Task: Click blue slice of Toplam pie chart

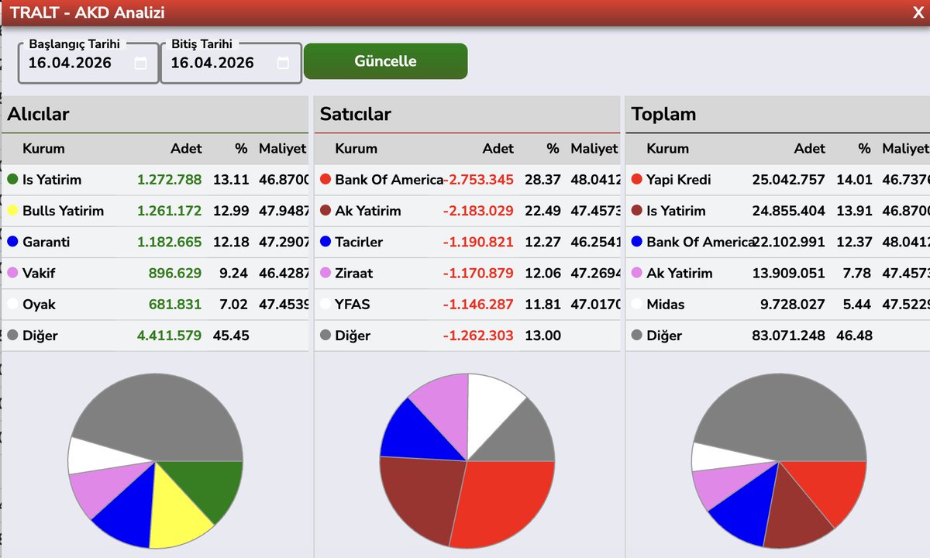Action: (748, 508)
